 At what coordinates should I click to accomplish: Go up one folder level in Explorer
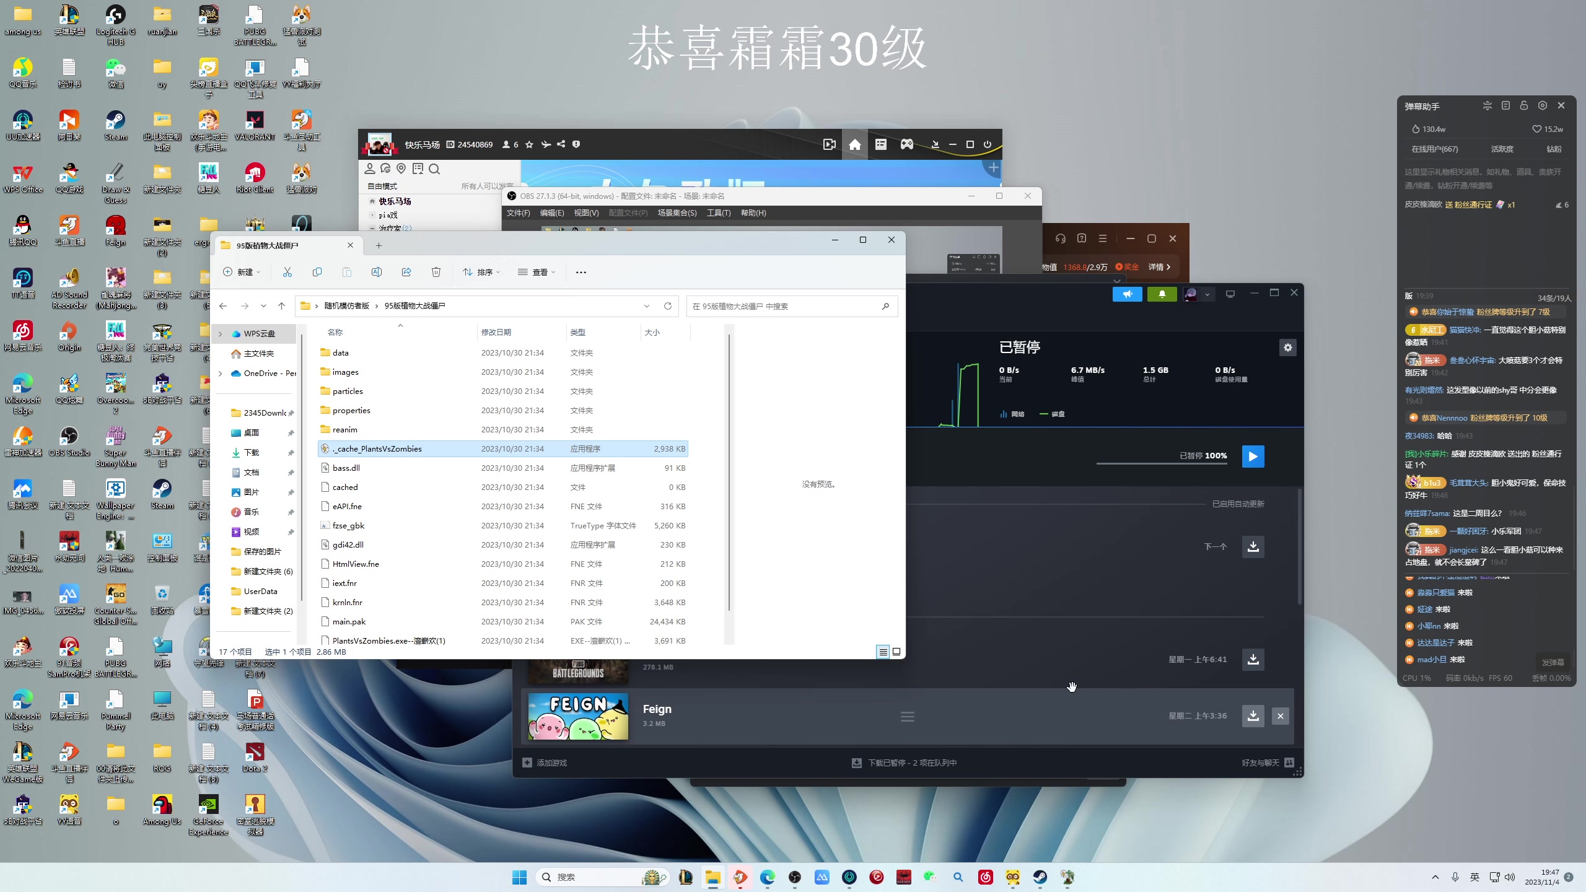pyautogui.click(x=282, y=306)
